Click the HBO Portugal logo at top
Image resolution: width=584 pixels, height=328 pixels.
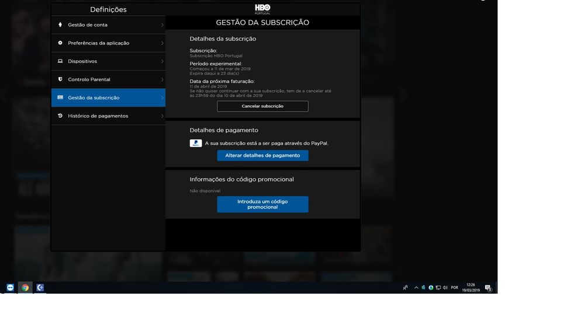(x=262, y=9)
